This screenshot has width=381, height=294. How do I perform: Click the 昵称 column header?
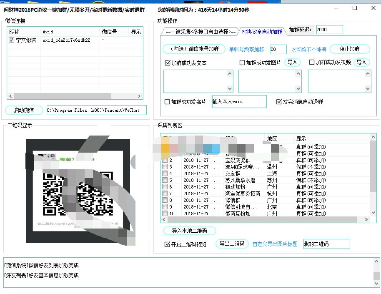point(24,32)
